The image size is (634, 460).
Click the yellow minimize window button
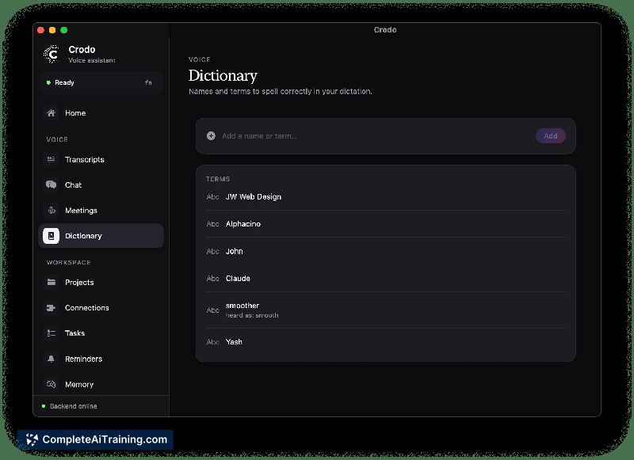pos(52,30)
